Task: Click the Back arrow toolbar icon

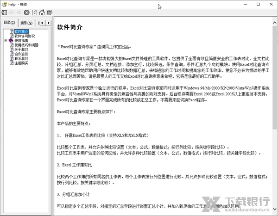Action: click(x=12, y=12)
